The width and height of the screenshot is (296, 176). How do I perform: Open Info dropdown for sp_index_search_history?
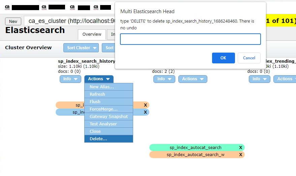[x=70, y=79]
